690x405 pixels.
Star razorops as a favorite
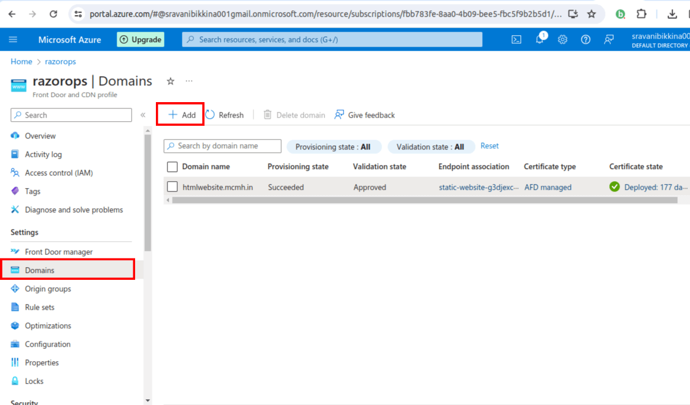[170, 81]
